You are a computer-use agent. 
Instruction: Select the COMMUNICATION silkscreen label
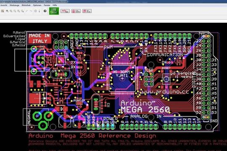pos(165,55)
